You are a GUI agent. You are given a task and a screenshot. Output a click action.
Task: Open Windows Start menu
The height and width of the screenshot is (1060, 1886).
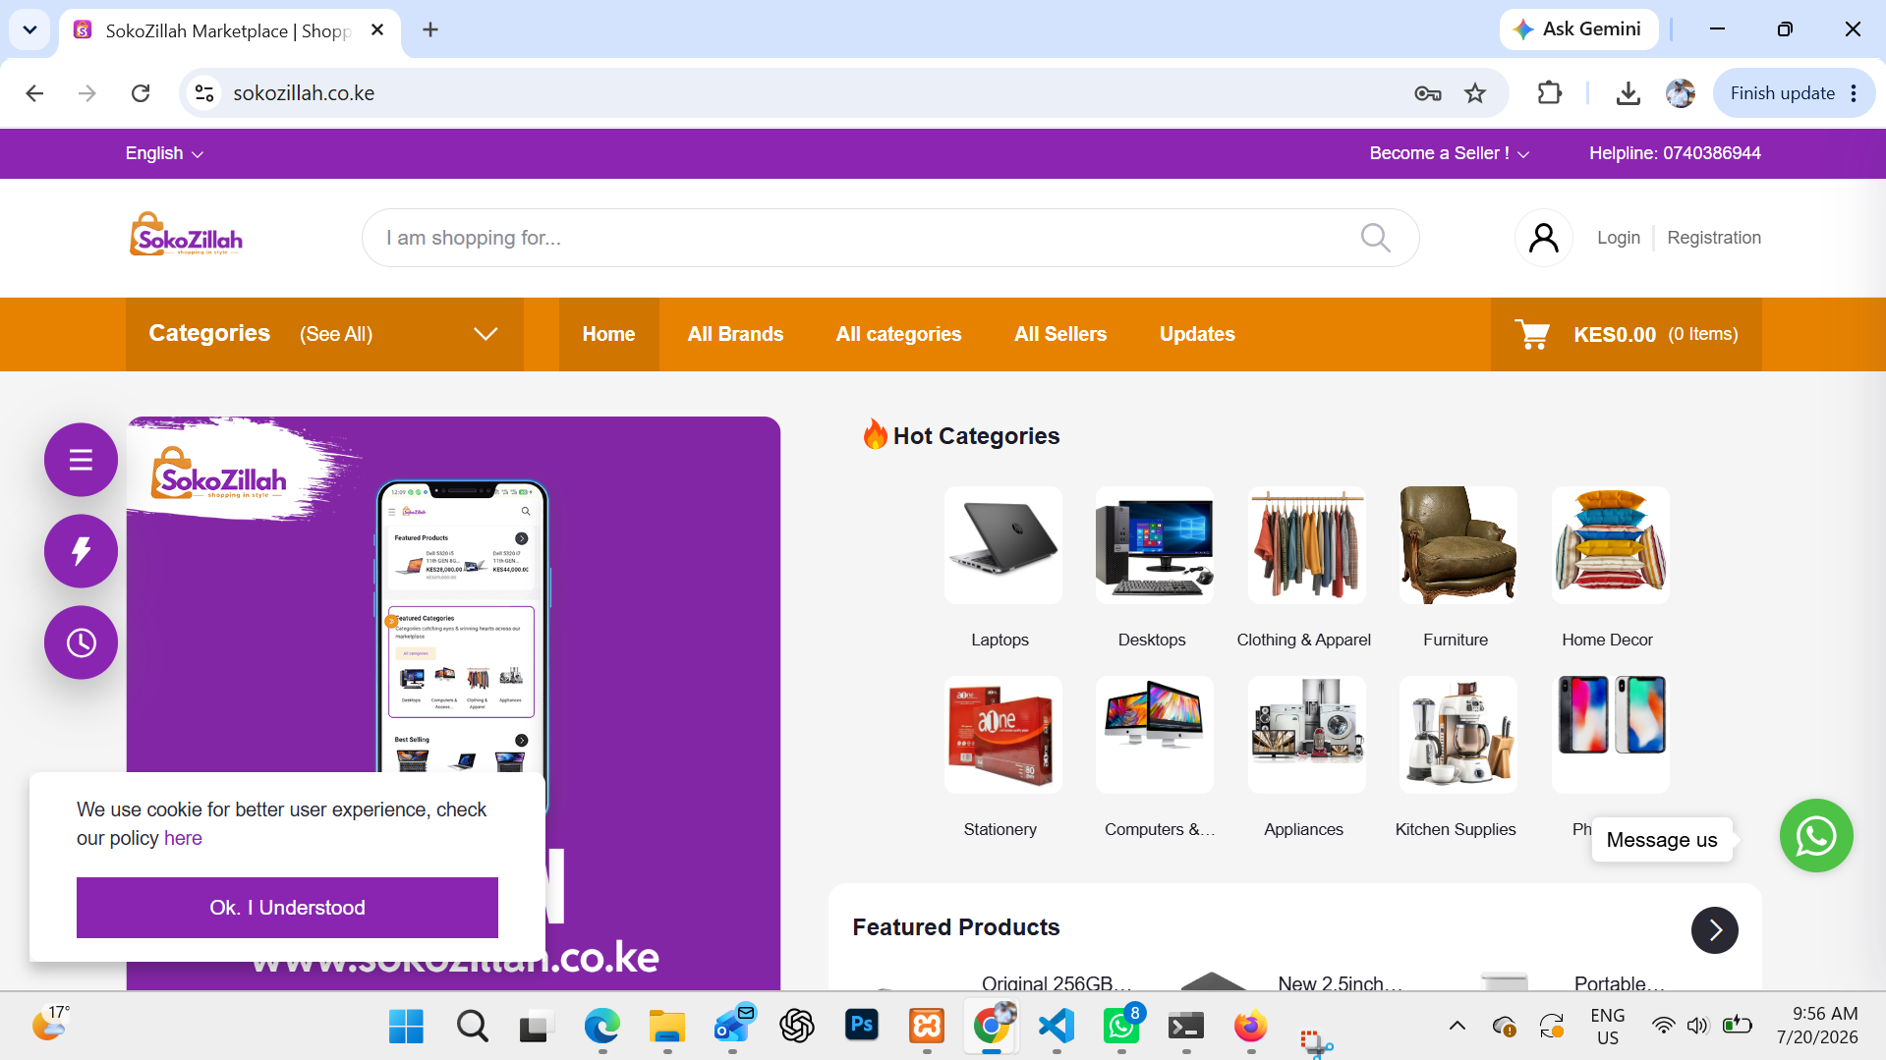tap(406, 1027)
